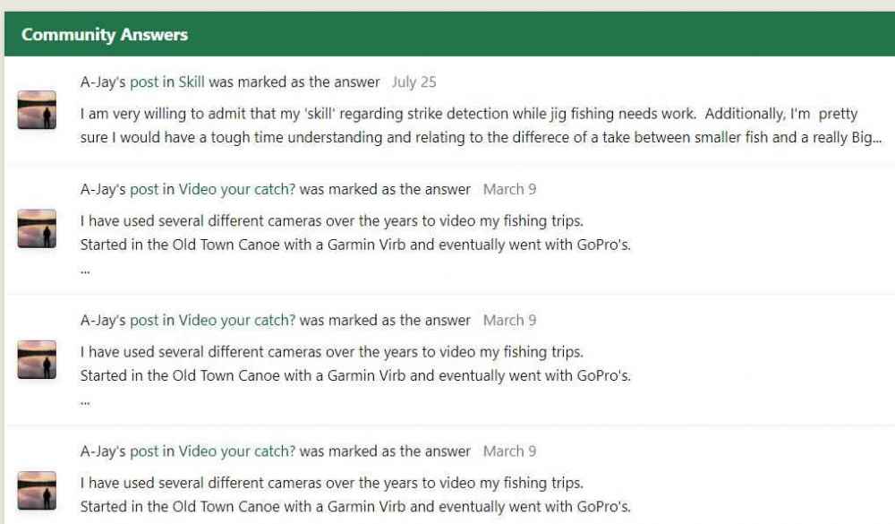Click 'post' link in the second March 9 entry
The image size is (895, 524).
click(x=144, y=321)
